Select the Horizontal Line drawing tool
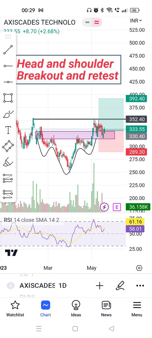 pos(8,82)
